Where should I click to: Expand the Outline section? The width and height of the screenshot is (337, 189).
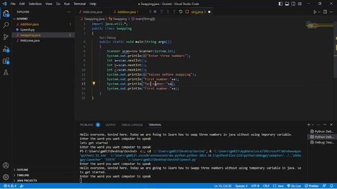click(22, 170)
